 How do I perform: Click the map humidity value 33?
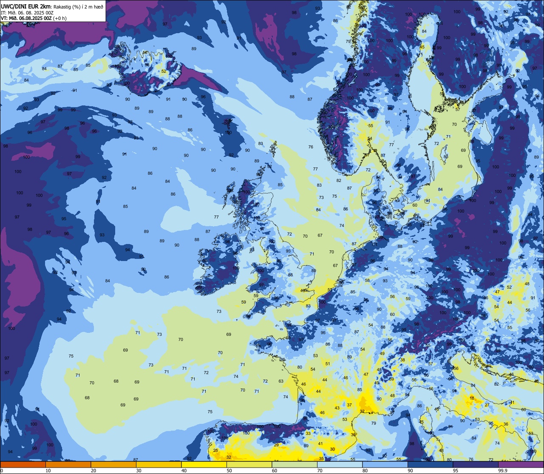[308, 433]
